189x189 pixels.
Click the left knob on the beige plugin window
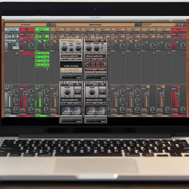pyautogui.click(x=64, y=48)
